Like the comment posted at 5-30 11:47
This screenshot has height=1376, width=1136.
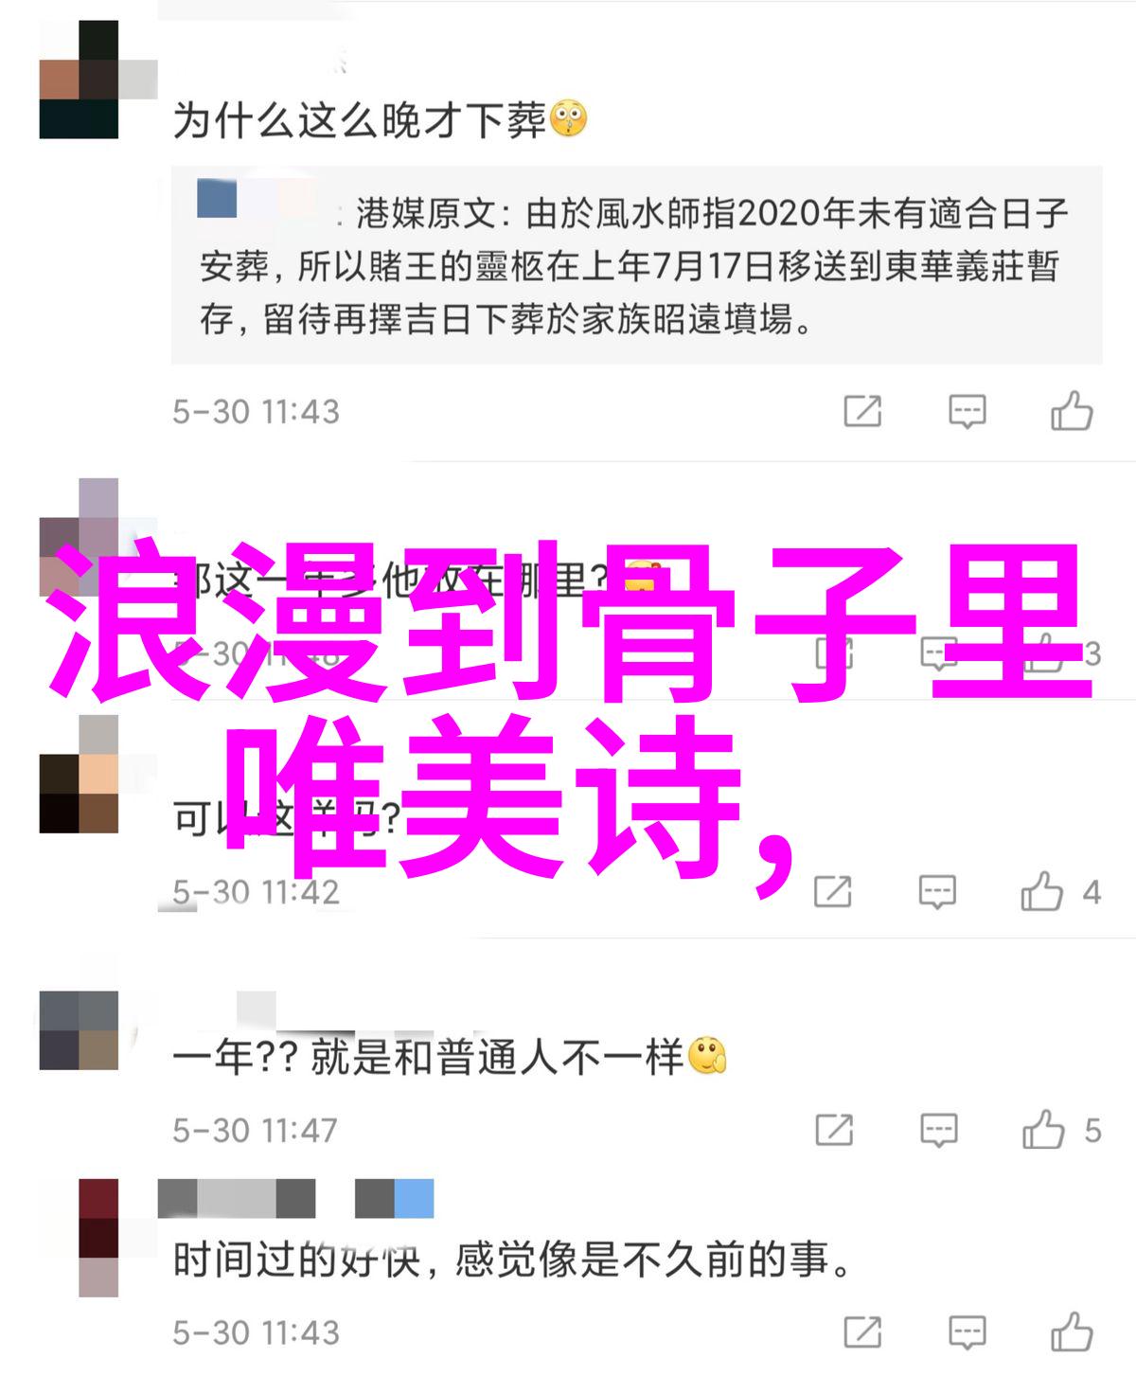(1042, 1129)
